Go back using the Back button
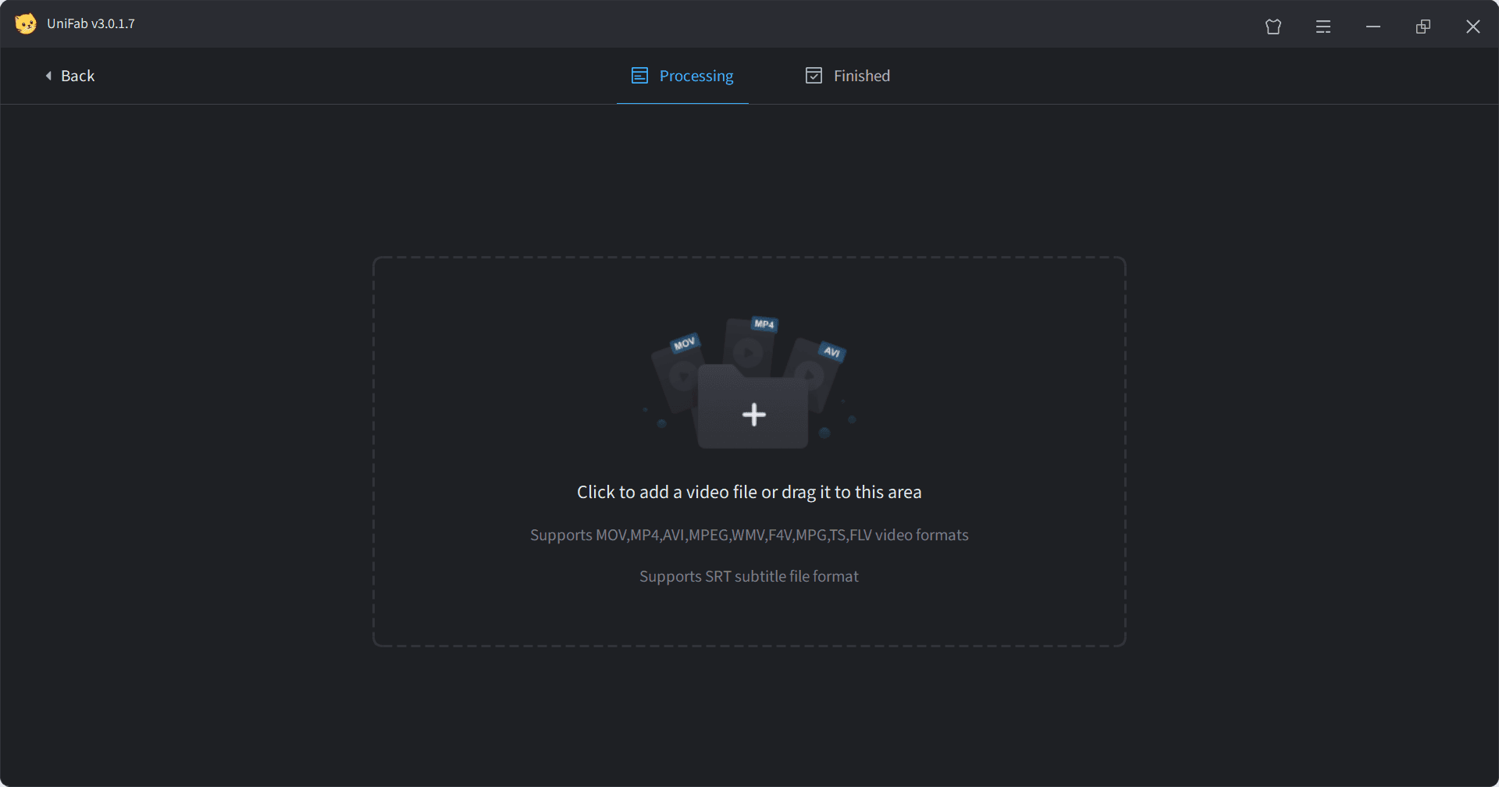 [69, 76]
